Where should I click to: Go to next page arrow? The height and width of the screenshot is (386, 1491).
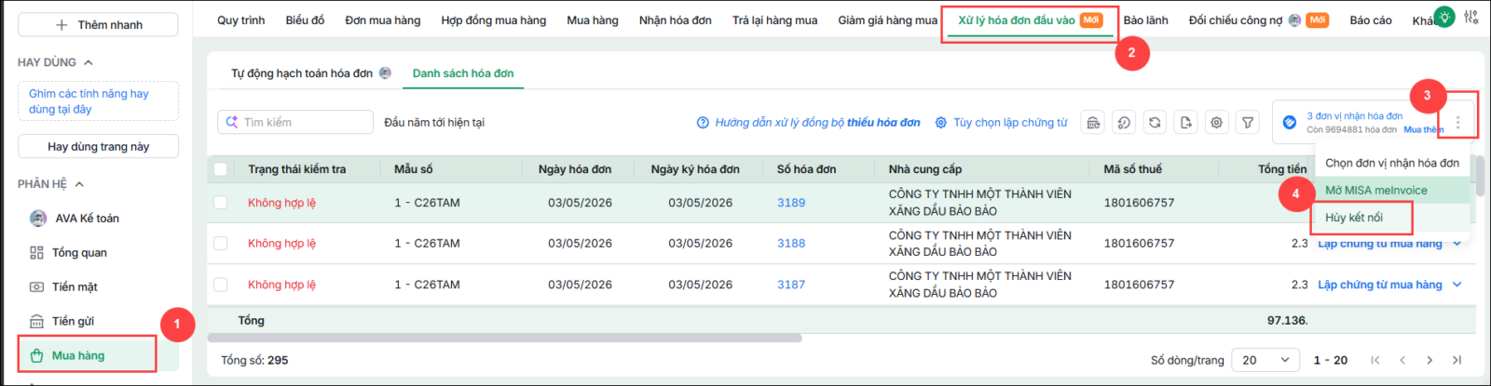point(1429,360)
